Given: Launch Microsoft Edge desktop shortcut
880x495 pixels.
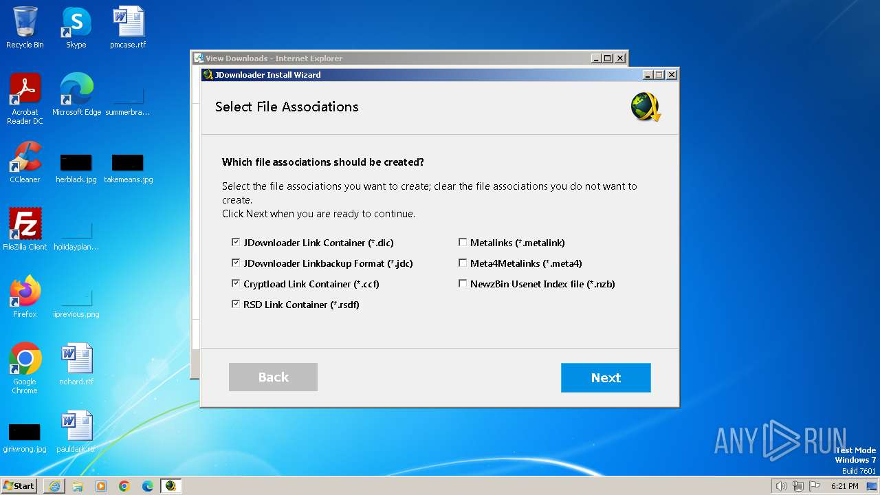Looking at the screenshot, I should click(x=76, y=95).
